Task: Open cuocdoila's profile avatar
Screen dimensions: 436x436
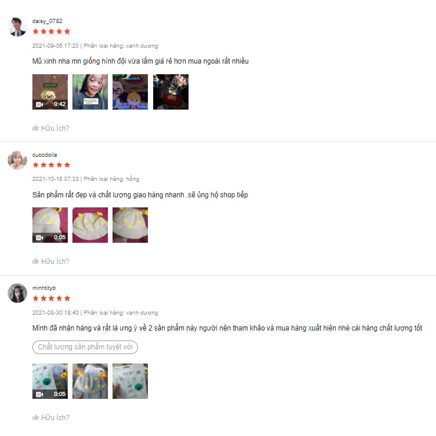Action: [x=17, y=160]
